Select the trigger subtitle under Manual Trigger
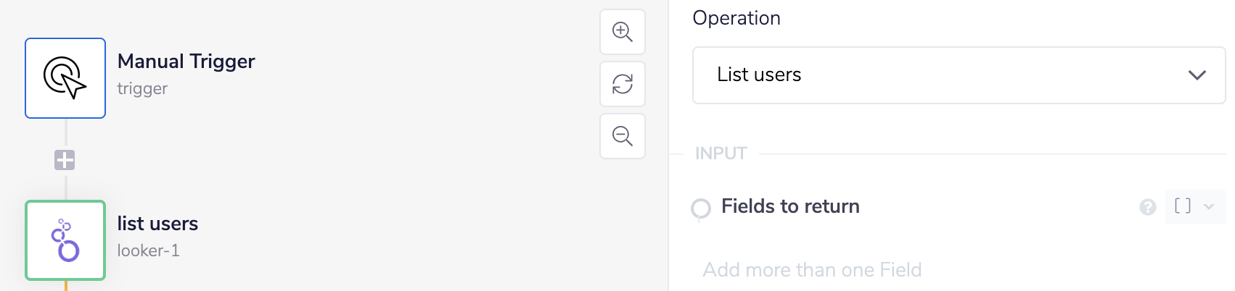The width and height of the screenshot is (1235, 291). coord(142,88)
